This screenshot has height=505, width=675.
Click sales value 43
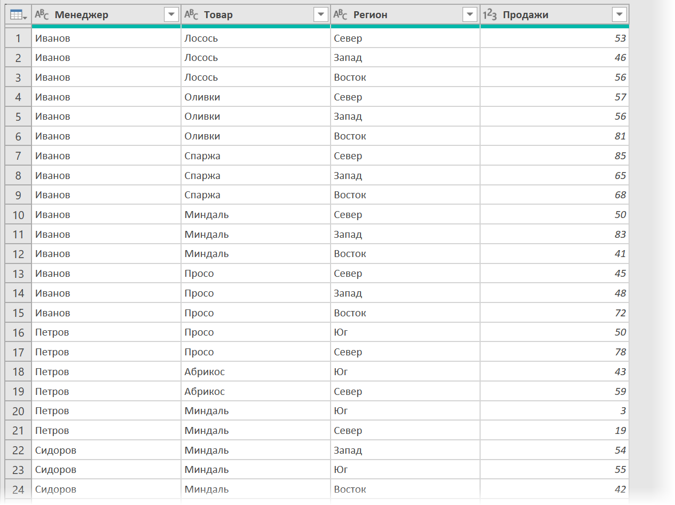tap(554, 372)
